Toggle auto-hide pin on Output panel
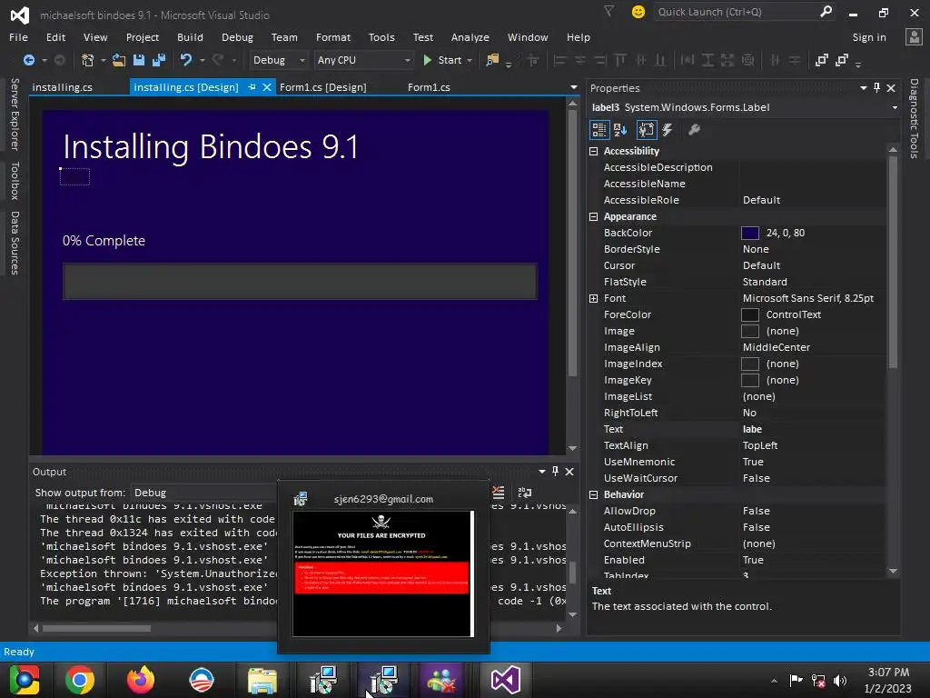Screen dimensions: 930x698 555,472
